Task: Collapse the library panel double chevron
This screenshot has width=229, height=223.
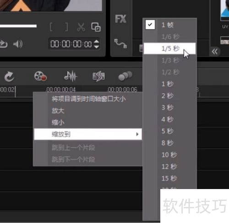Action: pos(215,52)
